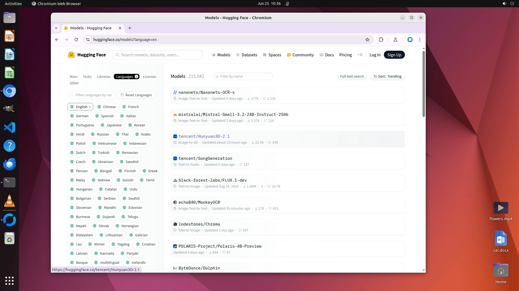Enable the Japanese language filter

[x=111, y=125]
